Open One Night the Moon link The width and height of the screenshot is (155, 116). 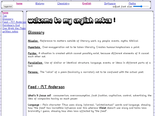tap(14, 28)
